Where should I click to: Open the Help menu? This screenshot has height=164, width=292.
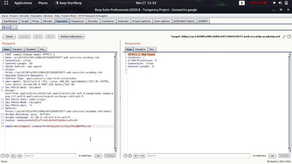click(57, 16)
